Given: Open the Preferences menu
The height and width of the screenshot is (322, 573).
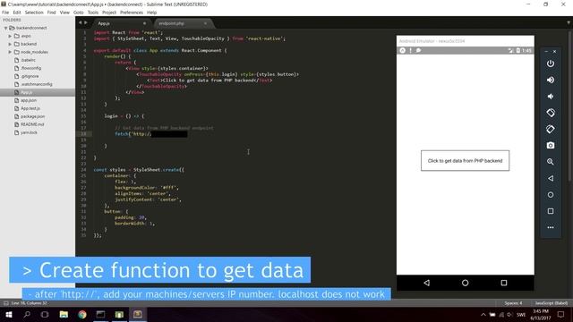Looking at the screenshot, I should [132, 13].
